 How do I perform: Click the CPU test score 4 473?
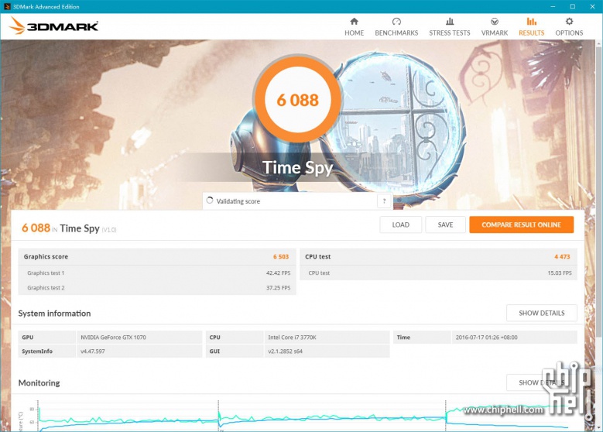coord(562,256)
